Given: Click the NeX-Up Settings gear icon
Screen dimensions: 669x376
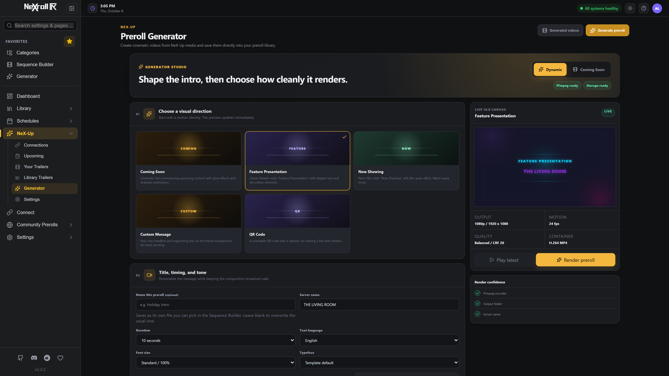Looking at the screenshot, I should pos(18,199).
